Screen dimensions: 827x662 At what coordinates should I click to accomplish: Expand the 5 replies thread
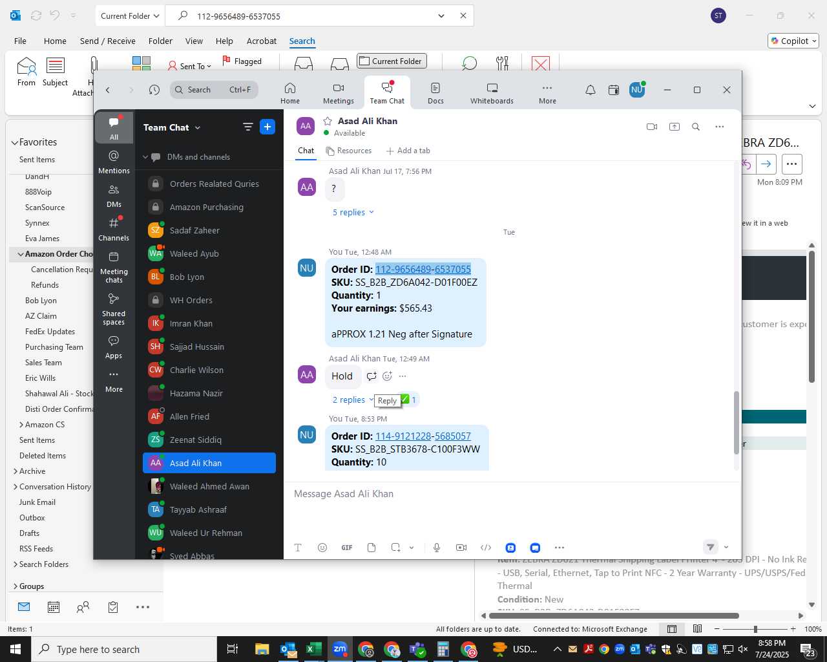point(353,212)
